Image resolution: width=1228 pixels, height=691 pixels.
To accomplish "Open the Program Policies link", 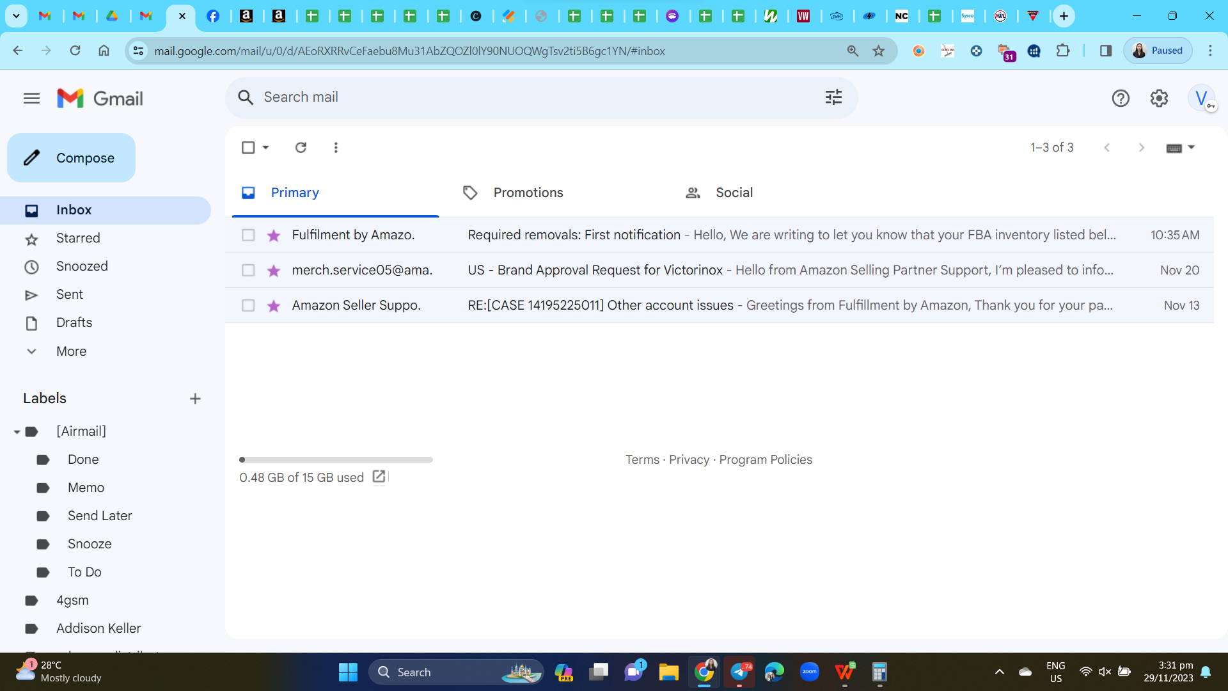I will click(766, 460).
